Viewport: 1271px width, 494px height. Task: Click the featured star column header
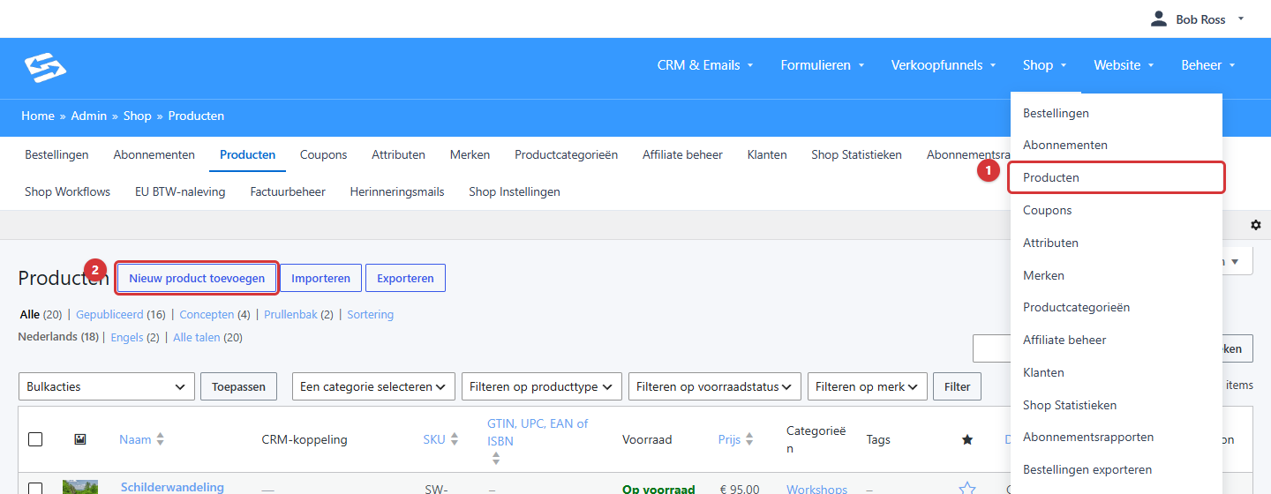(x=967, y=439)
